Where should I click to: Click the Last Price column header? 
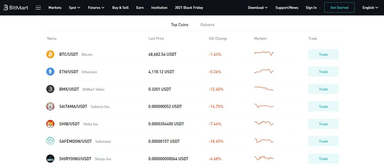tap(156, 38)
